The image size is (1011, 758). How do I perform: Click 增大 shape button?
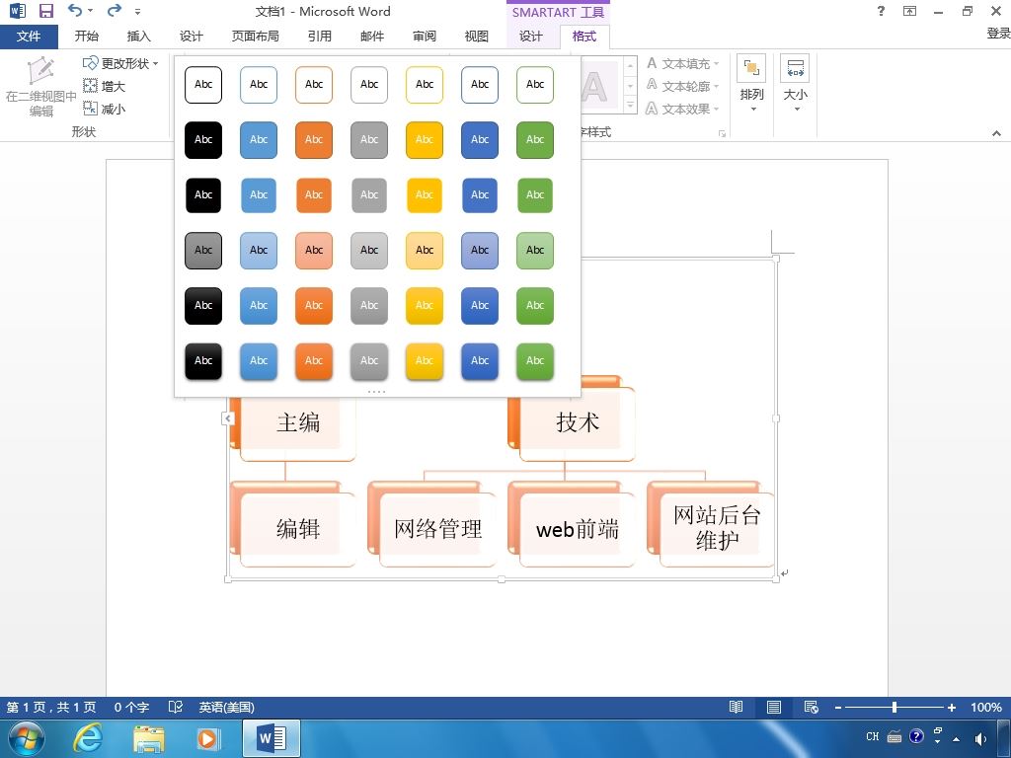coord(105,86)
